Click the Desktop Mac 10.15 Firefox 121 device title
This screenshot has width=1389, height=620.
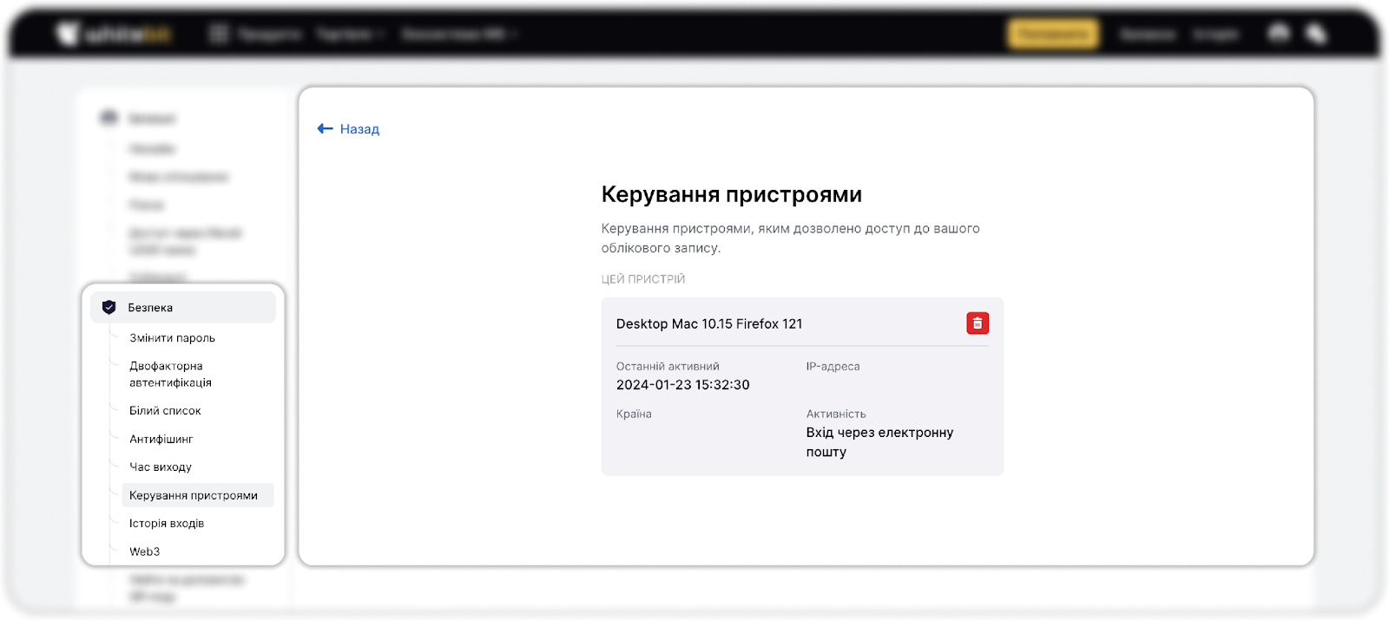[709, 324]
